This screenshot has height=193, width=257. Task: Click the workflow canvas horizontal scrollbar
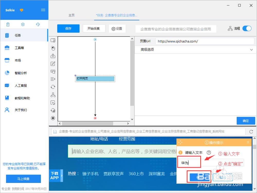[x=87, y=124]
